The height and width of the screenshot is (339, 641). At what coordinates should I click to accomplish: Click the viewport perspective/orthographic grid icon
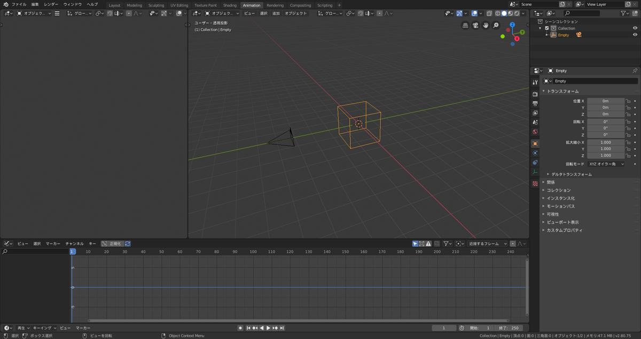point(465,25)
